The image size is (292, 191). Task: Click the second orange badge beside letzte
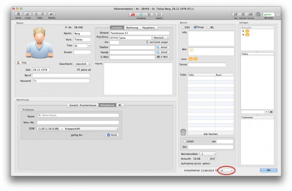[196, 59]
